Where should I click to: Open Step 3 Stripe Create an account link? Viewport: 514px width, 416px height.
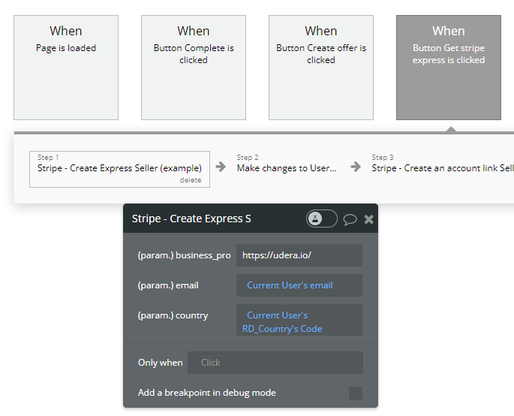click(442, 168)
